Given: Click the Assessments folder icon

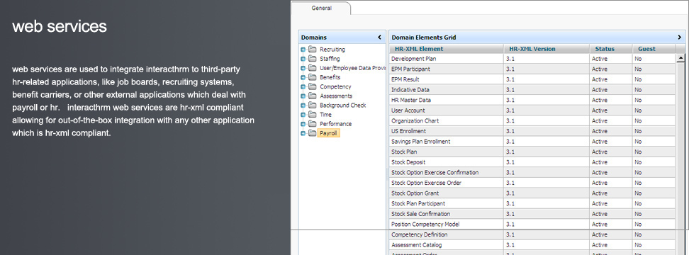Looking at the screenshot, I should [x=312, y=96].
